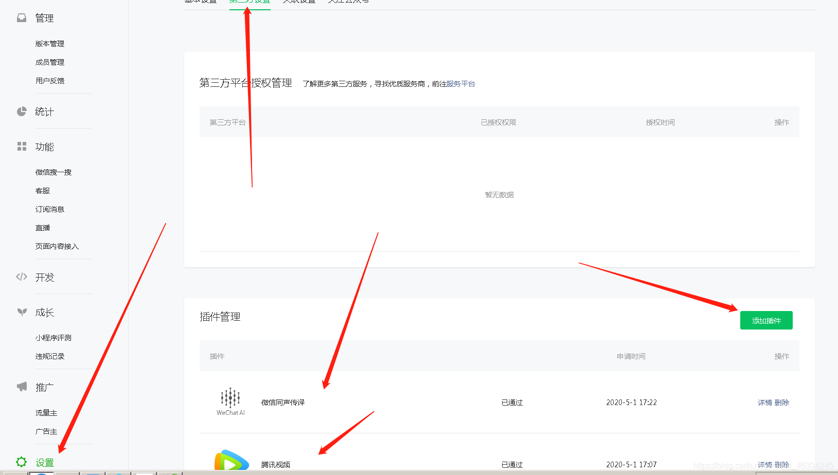This screenshot has height=475, width=838.
Task: Click the date 2020-5-1 17:07
Action: click(x=631, y=465)
